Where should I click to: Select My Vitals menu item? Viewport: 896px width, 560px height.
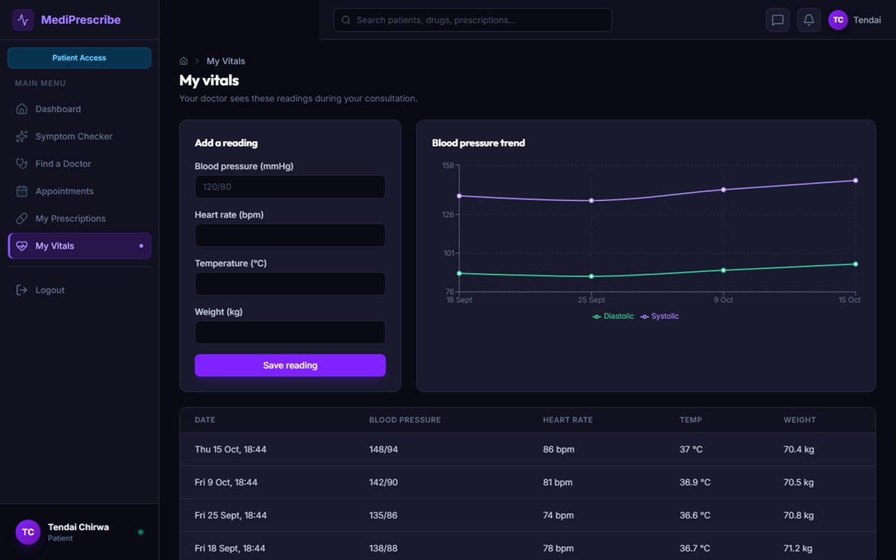[x=79, y=246]
